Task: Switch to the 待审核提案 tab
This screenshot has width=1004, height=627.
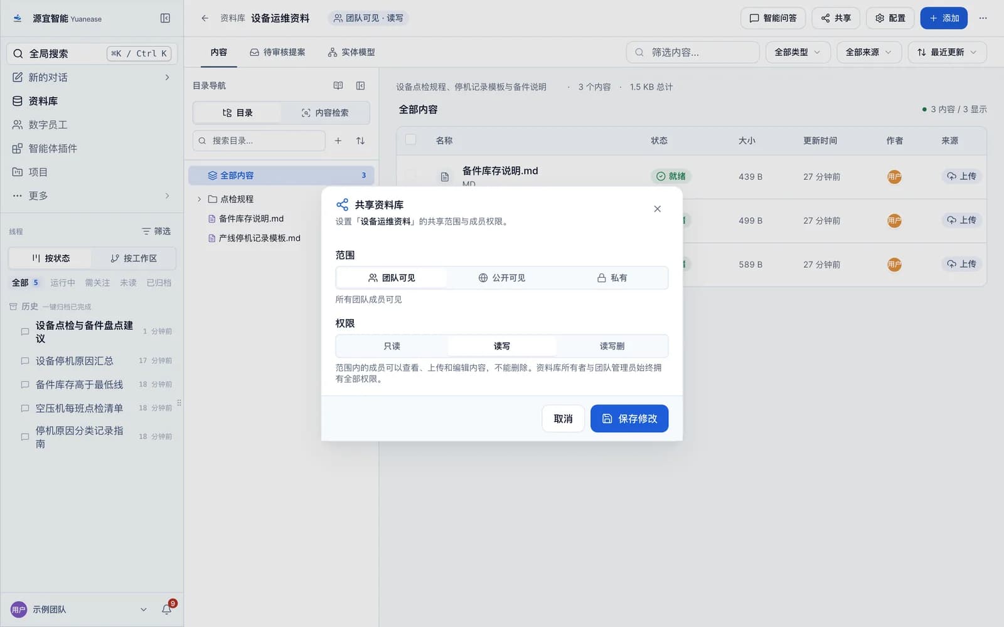Action: [277, 52]
